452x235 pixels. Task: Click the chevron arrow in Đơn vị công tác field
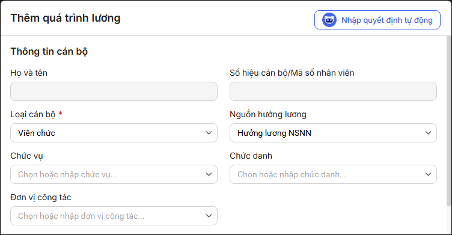[209, 216]
